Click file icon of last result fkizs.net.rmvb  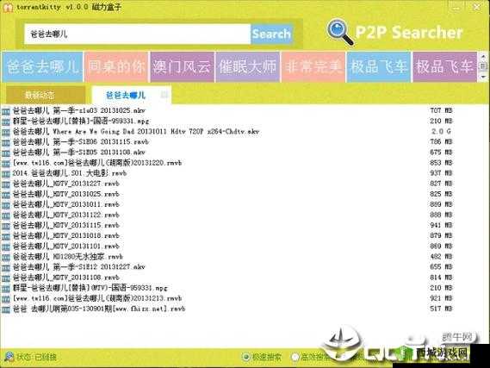tap(6, 309)
